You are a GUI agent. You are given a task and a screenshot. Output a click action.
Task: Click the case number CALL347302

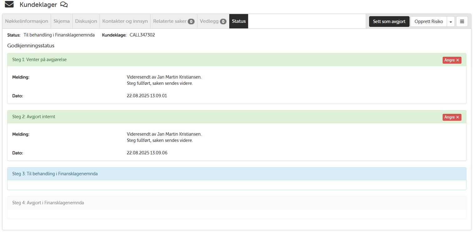[x=142, y=35]
